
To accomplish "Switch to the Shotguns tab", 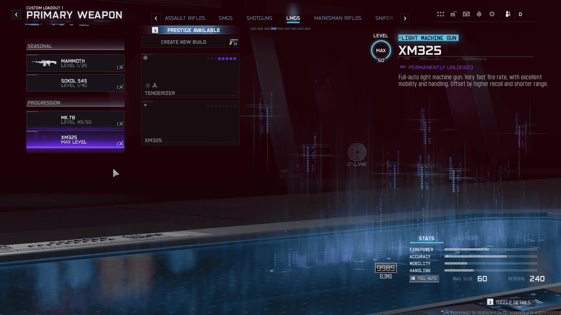I will [259, 18].
